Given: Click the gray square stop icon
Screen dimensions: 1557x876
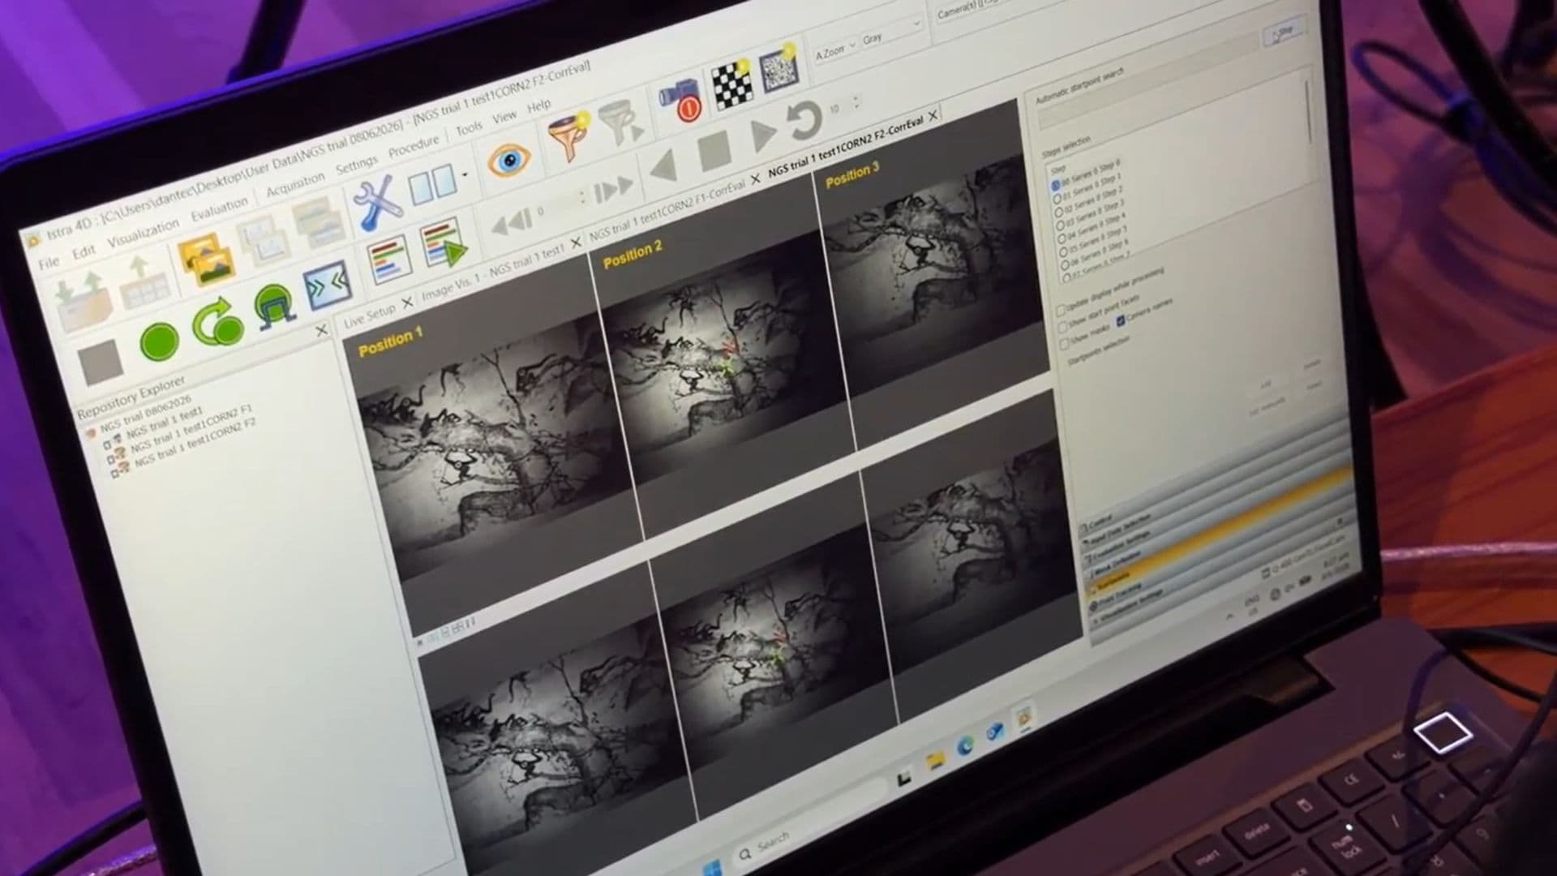Looking at the screenshot, I should click(x=101, y=361).
